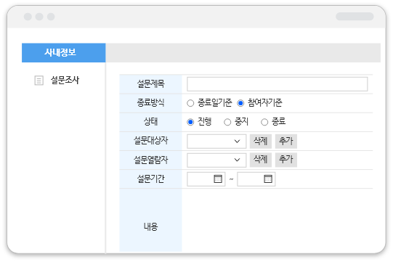Image resolution: width=393 pixels, height=262 pixels.
Task: Click 추가 button for 설문대상자
Action: [286, 141]
